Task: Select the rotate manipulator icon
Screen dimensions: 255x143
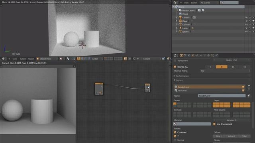Action: [x=86, y=59]
